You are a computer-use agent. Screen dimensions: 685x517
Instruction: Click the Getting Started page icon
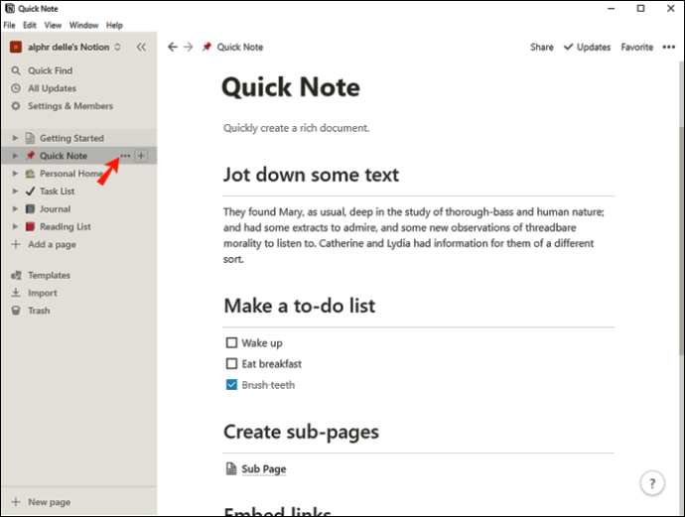[30, 138]
